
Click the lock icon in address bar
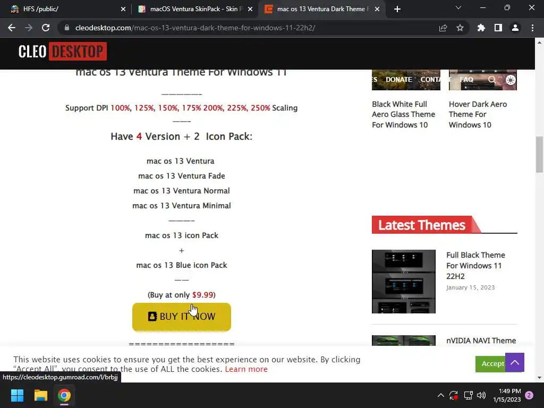point(67,28)
